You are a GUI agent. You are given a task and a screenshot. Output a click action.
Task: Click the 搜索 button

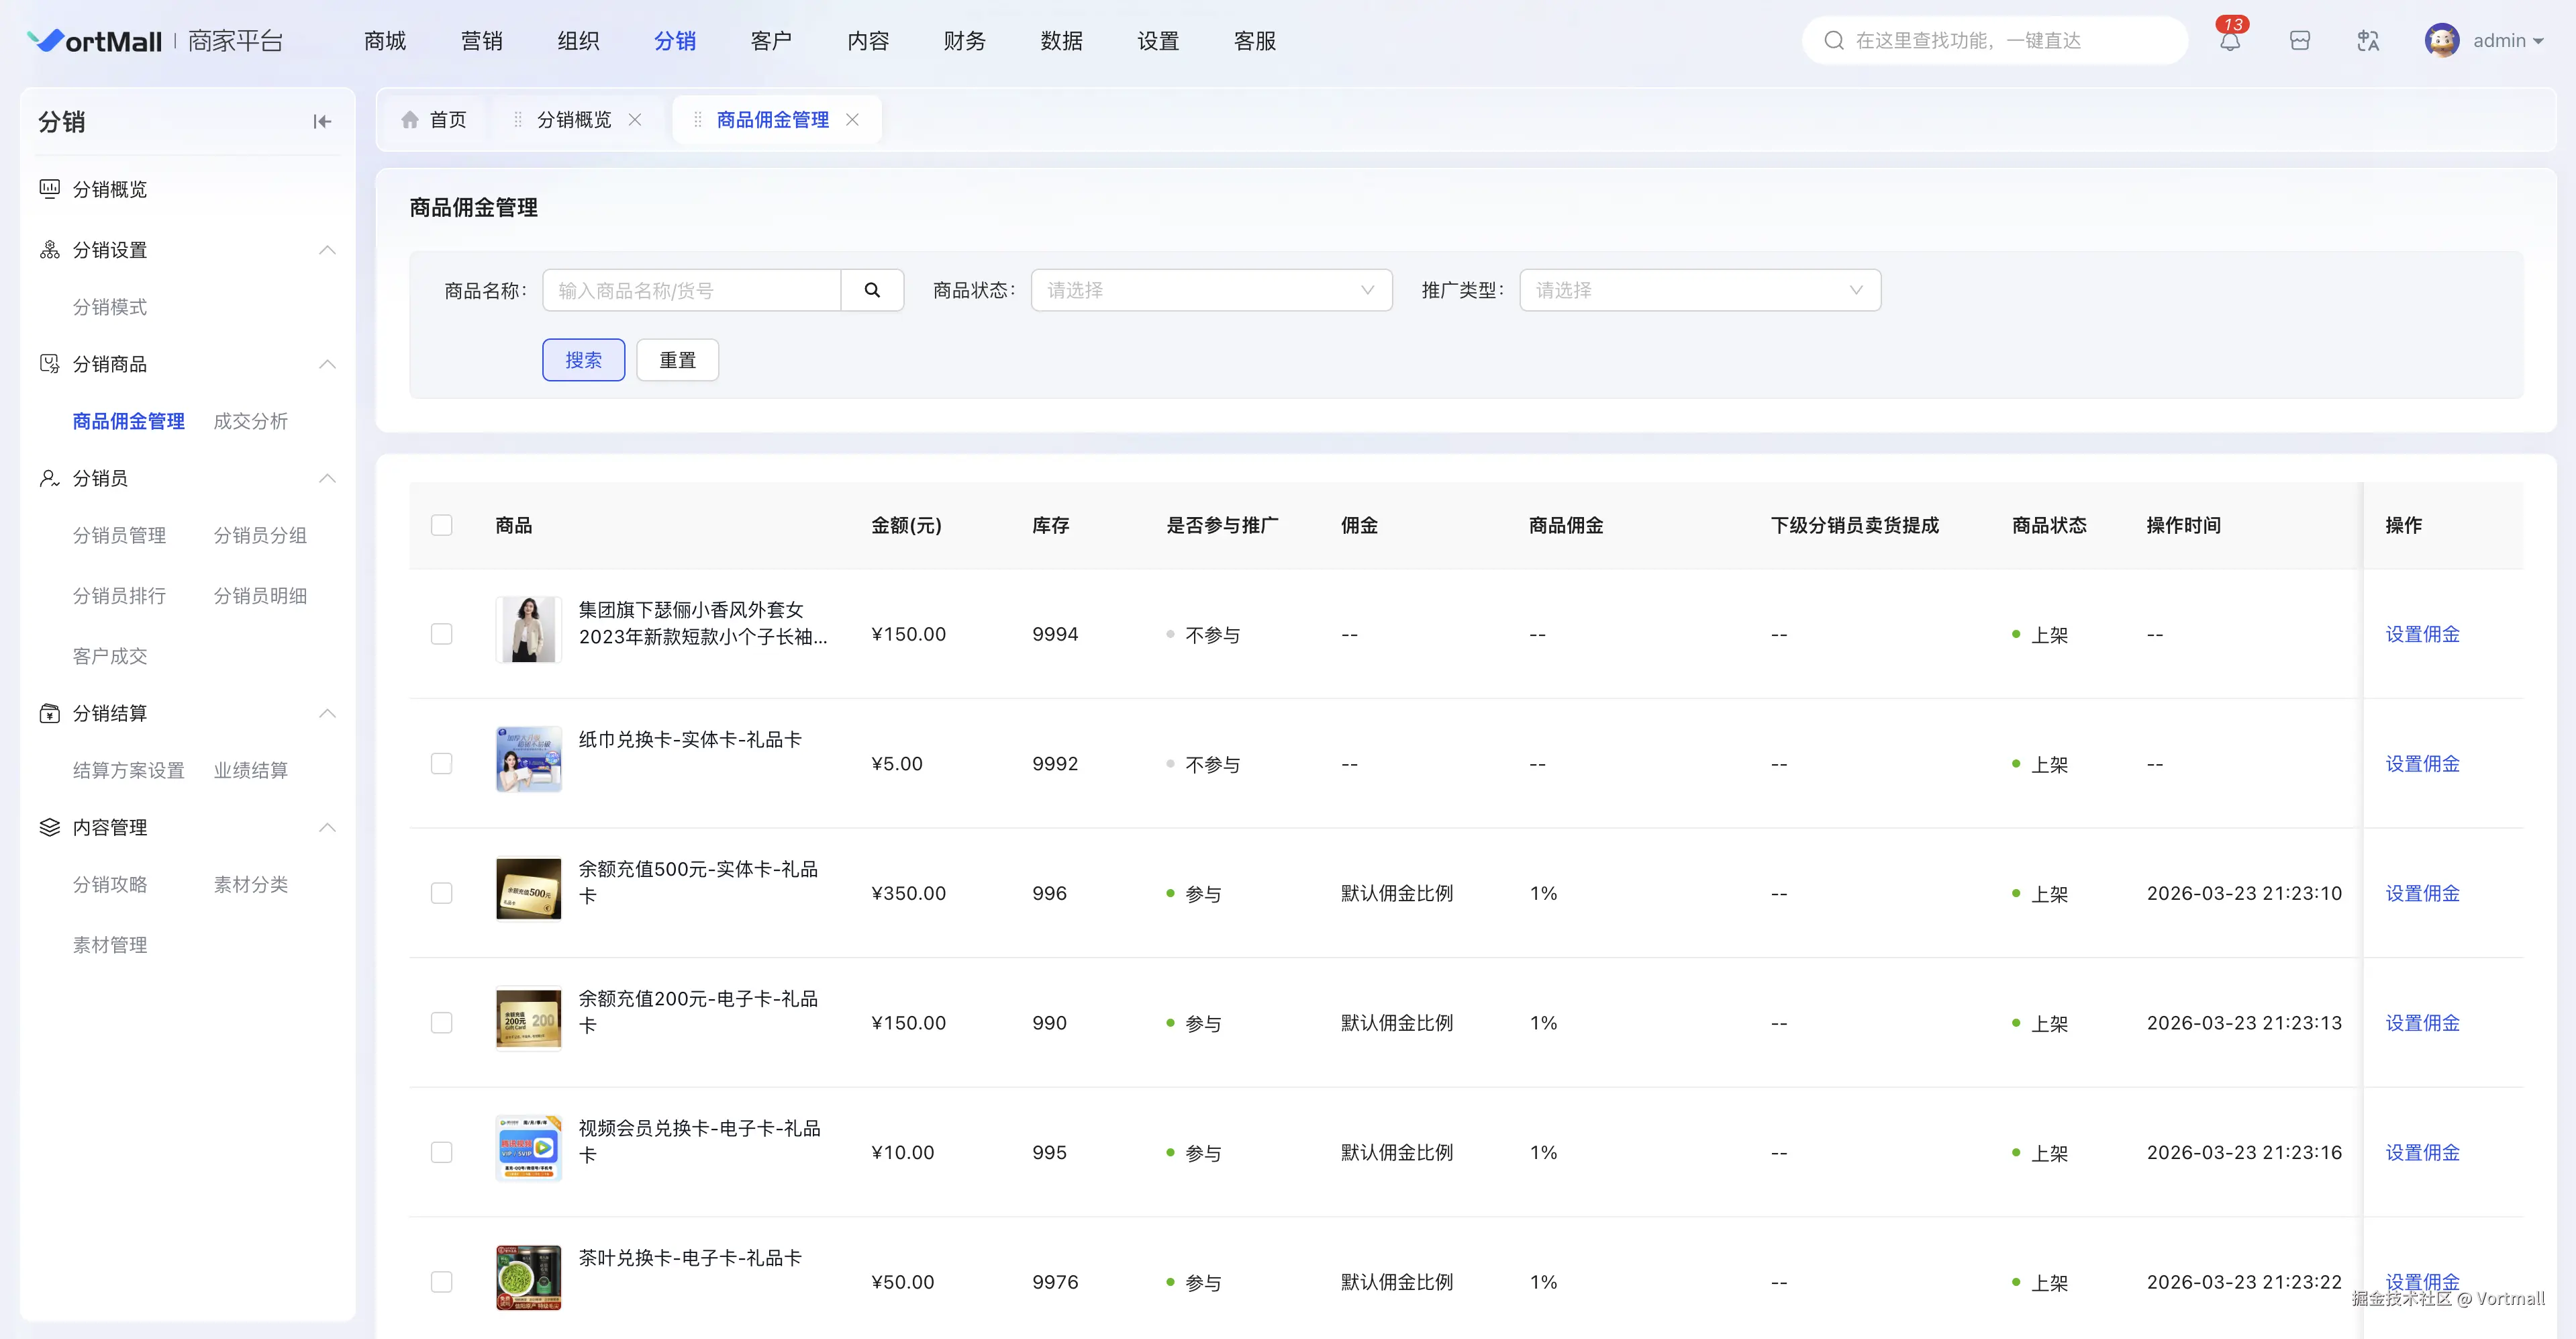point(583,361)
